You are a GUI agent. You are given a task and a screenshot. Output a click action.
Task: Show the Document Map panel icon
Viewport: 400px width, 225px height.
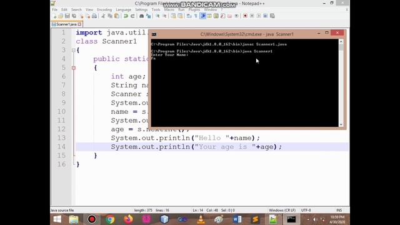coord(216,16)
